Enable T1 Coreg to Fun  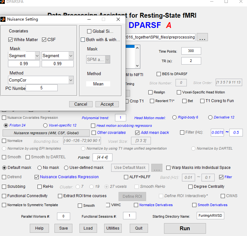(202, 101)
